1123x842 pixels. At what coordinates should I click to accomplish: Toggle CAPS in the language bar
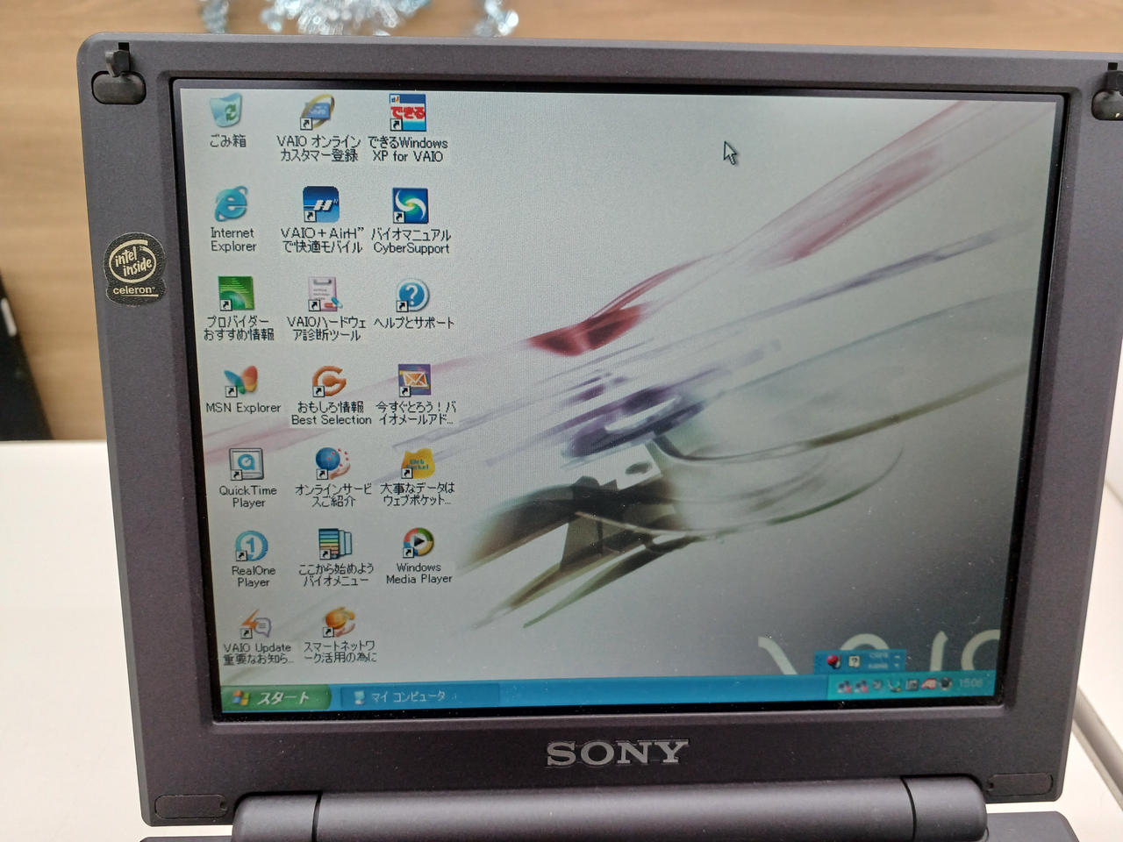tap(878, 655)
